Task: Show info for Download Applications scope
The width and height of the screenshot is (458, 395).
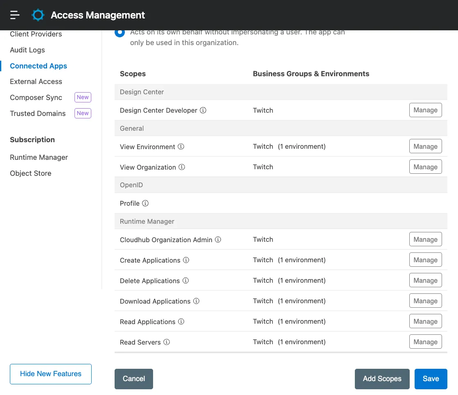Action: [196, 301]
